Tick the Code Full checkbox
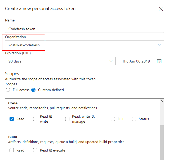 [x=113, y=119]
